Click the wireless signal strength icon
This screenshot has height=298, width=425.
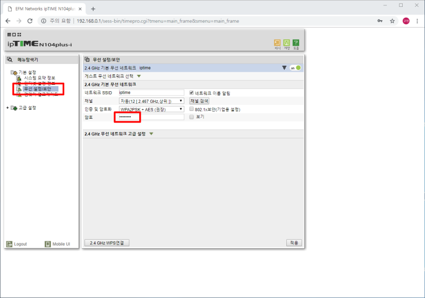click(284, 68)
